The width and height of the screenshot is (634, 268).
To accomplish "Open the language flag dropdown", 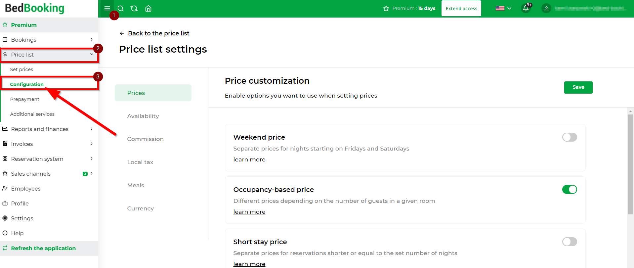I will (x=503, y=8).
